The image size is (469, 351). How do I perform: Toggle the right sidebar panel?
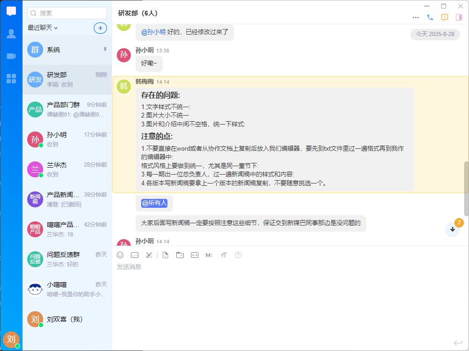click(x=459, y=17)
